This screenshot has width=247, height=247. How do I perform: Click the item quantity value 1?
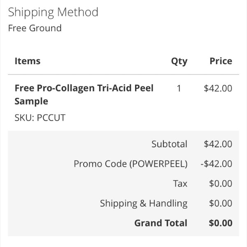[179, 89]
